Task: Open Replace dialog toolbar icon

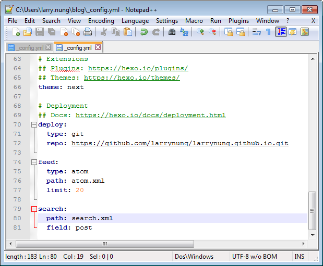Action: click(184, 32)
